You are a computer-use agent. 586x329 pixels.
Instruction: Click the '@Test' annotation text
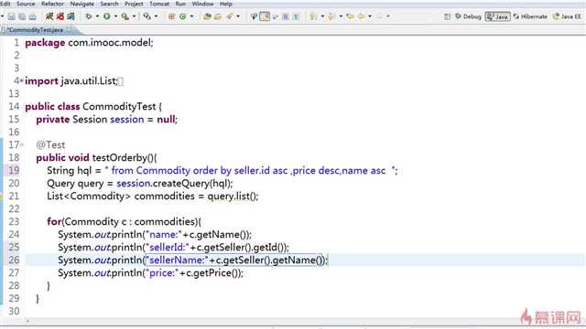50,144
